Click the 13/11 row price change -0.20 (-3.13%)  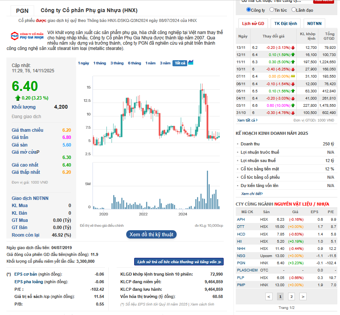278,47
